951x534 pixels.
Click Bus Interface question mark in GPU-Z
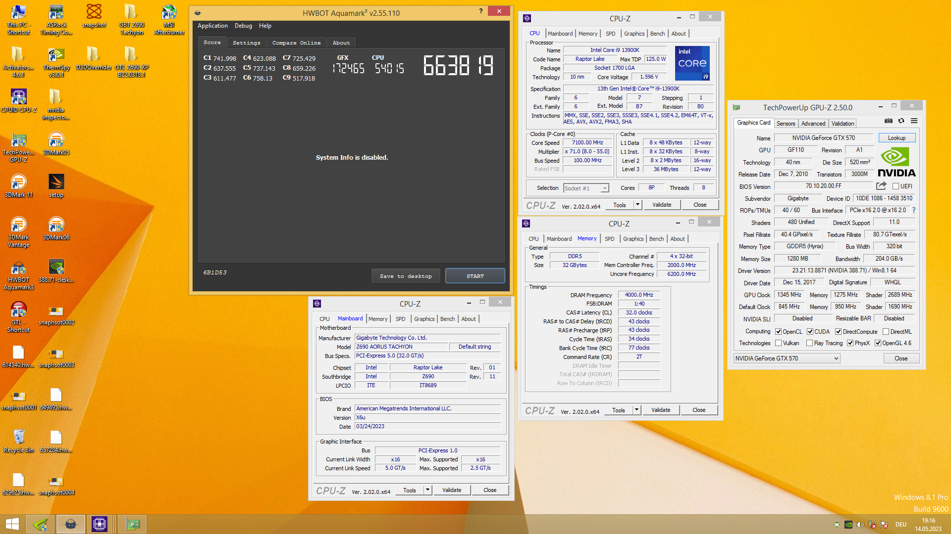point(914,210)
